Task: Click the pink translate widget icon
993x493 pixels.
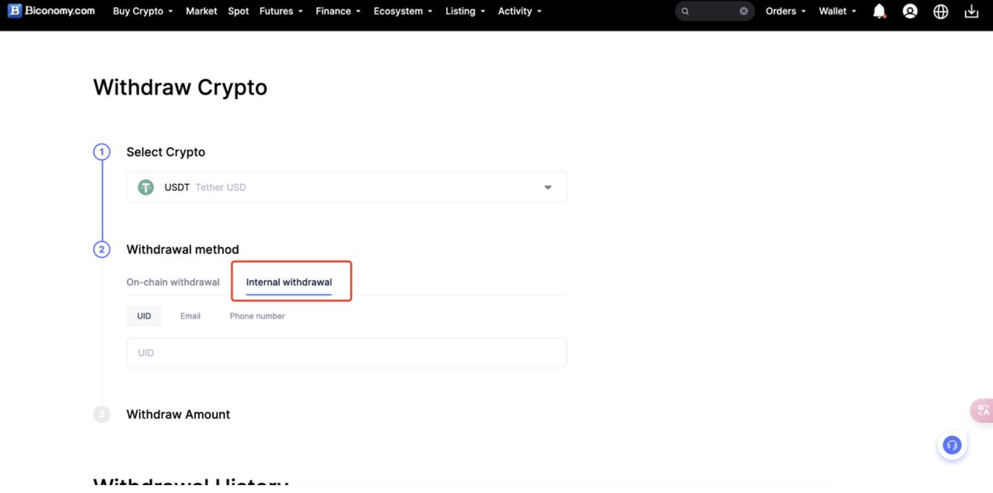Action: (983, 410)
